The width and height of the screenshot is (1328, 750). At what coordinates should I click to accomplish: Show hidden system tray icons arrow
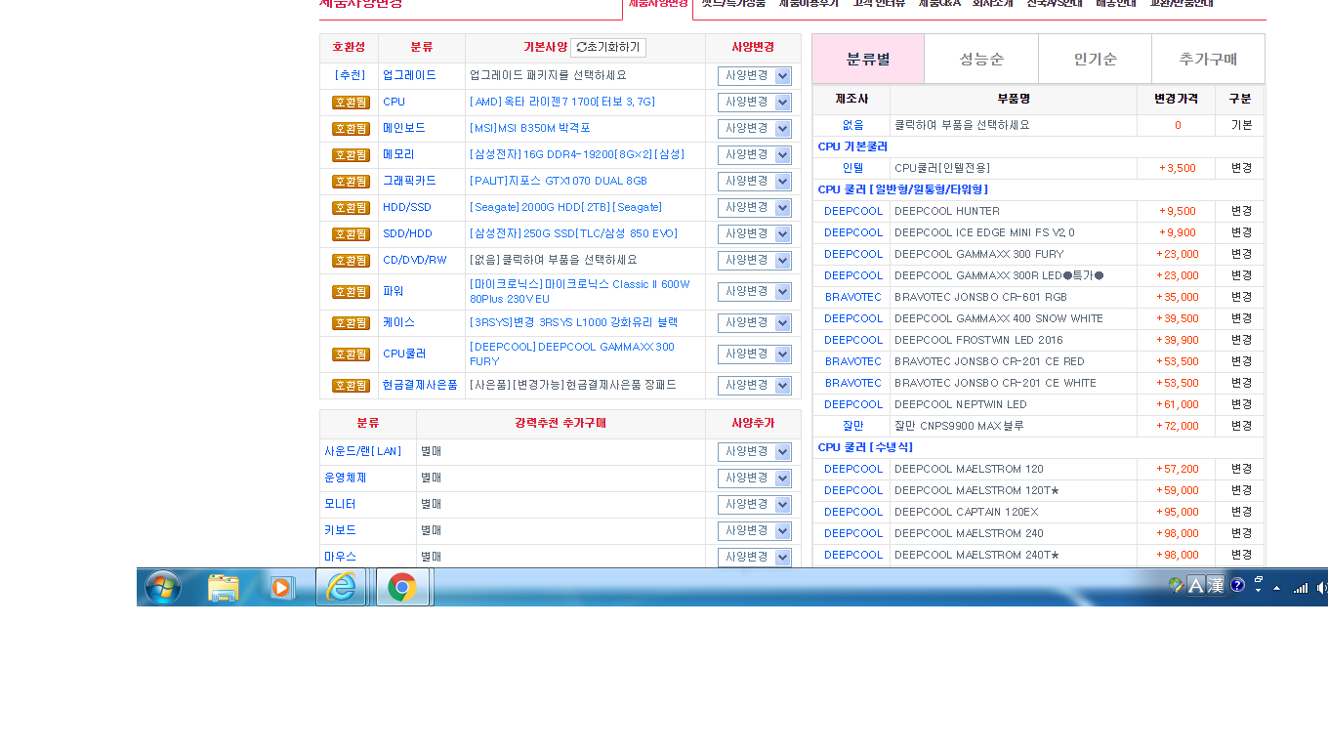pos(1276,588)
